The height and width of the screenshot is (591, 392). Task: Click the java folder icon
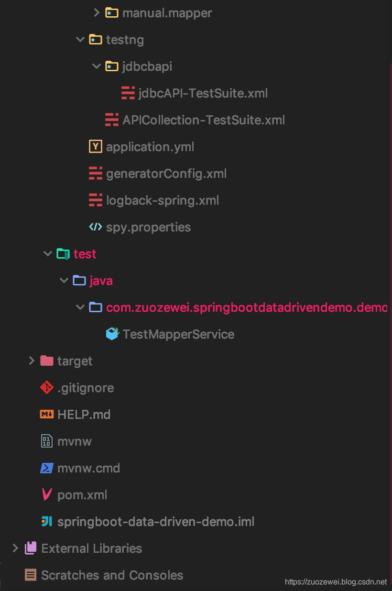click(x=79, y=281)
